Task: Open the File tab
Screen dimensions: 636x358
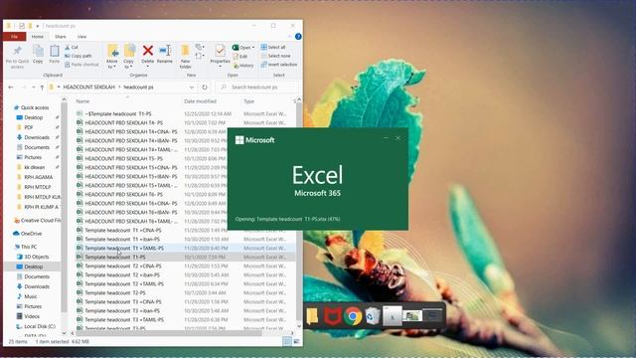Action: point(15,37)
